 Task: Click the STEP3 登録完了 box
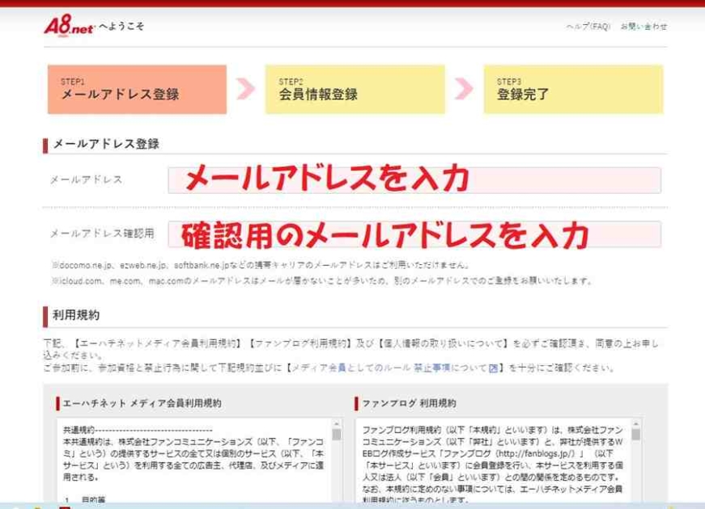coord(573,90)
